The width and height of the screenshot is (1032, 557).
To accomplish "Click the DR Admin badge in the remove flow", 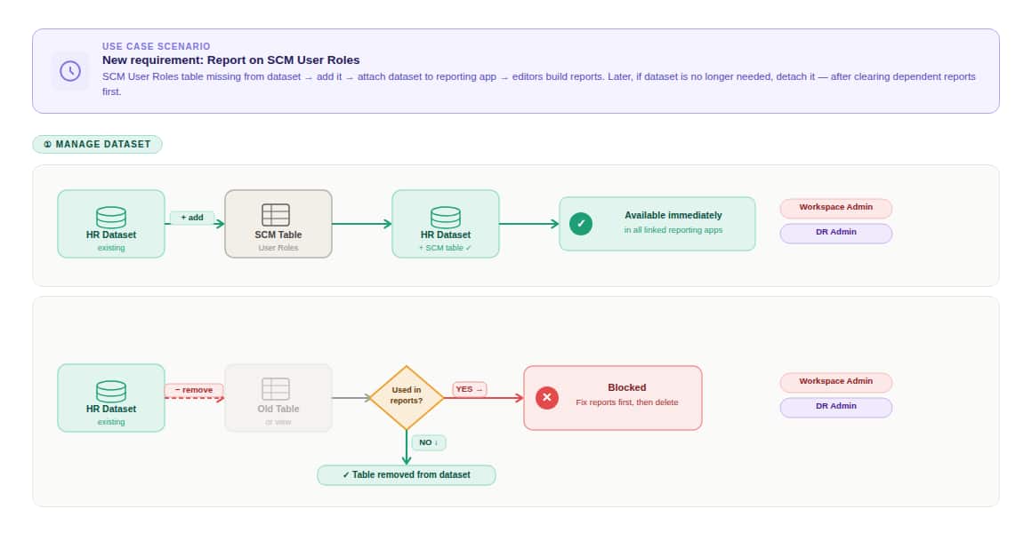I will (x=836, y=407).
